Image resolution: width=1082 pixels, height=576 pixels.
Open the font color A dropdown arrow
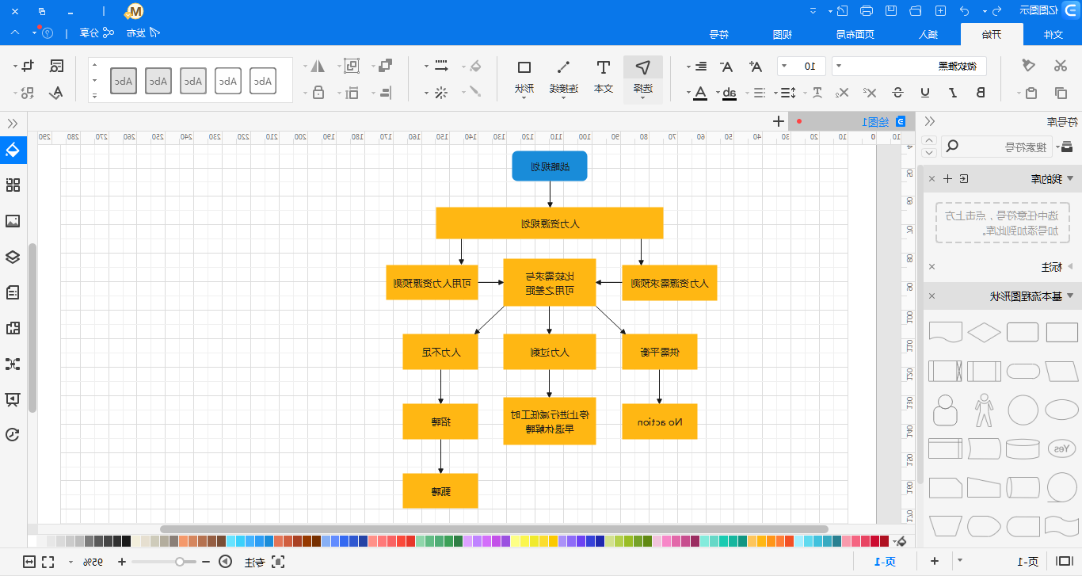pos(688,93)
